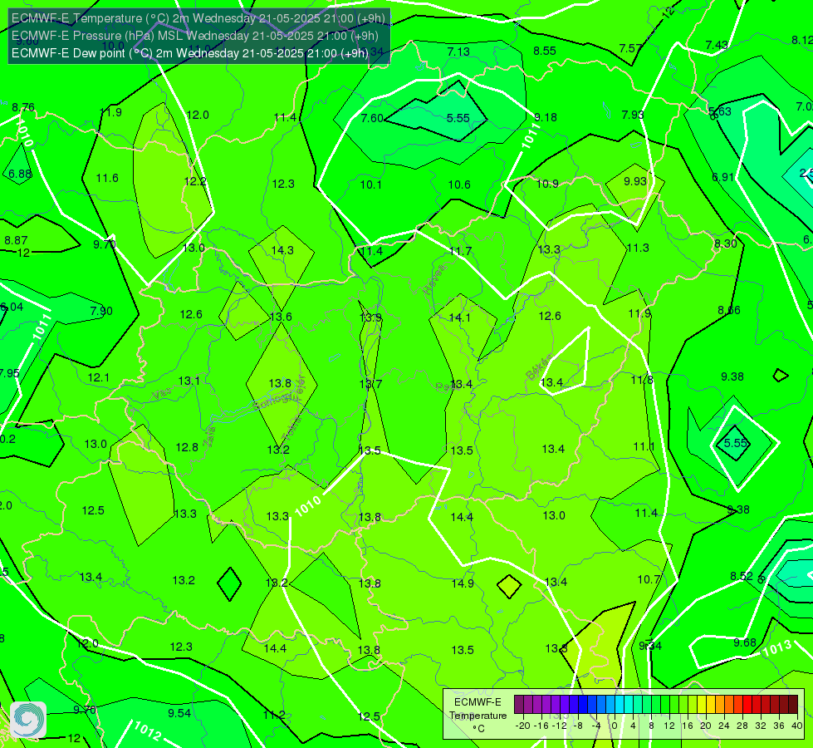The width and height of the screenshot is (813, 748).
Task: Click the 8.66 value on the map
Action: 729,310
